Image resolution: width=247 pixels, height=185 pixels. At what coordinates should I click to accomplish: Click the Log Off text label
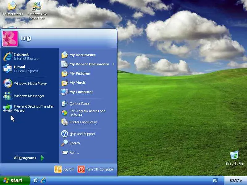[x=68, y=169]
